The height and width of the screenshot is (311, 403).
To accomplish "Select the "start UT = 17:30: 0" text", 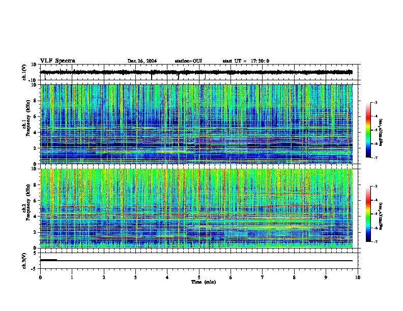I will (x=246, y=61).
